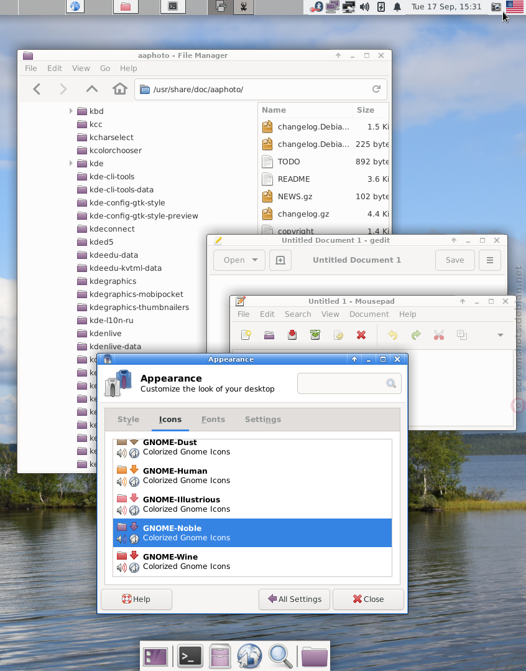Select the README file
Viewport: 526px width, 671px height.
pos(323,179)
